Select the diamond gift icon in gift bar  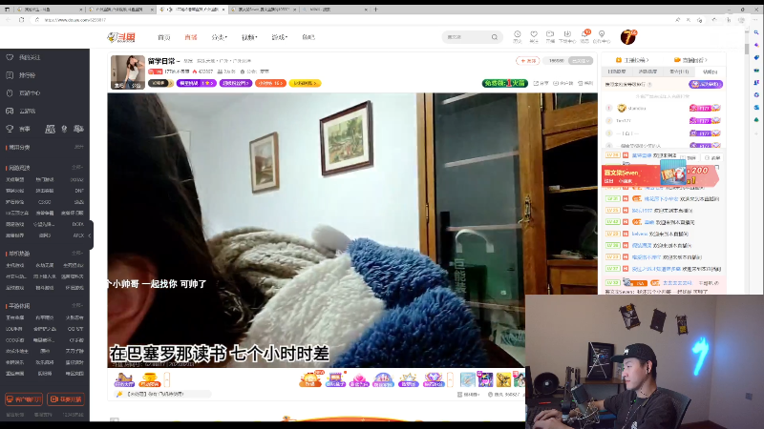(433, 379)
